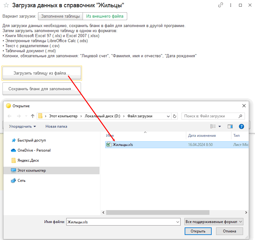Screen dimensions: 255x240
Task: Change the file view layout icon
Action: [x=213, y=126]
